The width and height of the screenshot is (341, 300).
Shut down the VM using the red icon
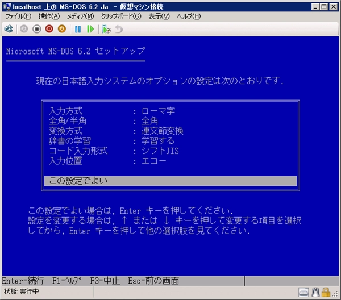[x=49, y=29]
